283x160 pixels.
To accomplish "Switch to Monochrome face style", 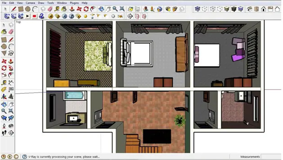I will [241, 9].
